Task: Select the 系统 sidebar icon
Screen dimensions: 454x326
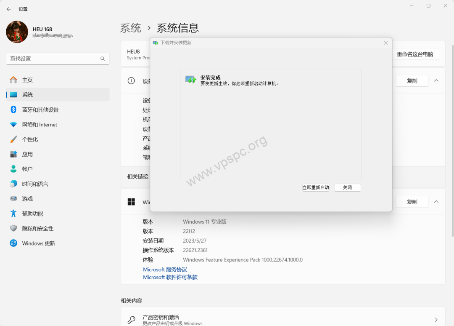Action: [13, 94]
